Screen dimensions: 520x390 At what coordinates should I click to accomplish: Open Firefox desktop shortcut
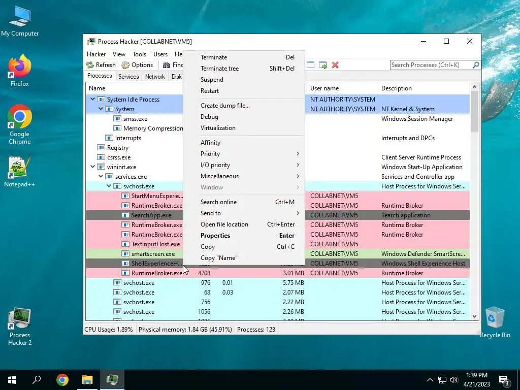[20, 71]
